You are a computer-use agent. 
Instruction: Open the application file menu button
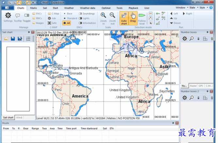[8, 8]
